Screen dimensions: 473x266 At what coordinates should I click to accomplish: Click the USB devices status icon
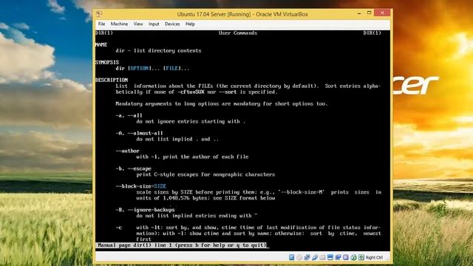click(x=315, y=257)
